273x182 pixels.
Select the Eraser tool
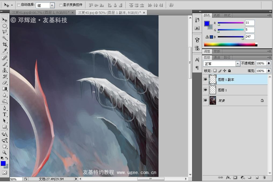pyautogui.click(x=5, y=83)
